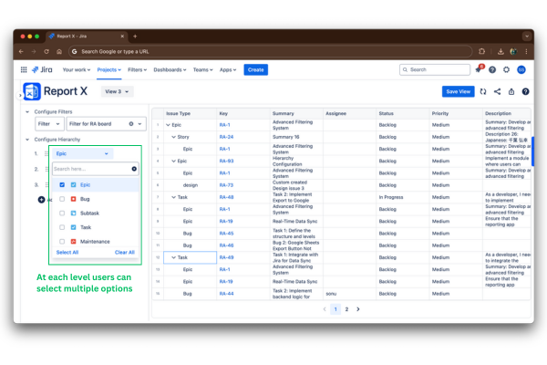Screen dimensions: 547x365
Task: Open browser extensions puzzle icon
Action: click(481, 51)
